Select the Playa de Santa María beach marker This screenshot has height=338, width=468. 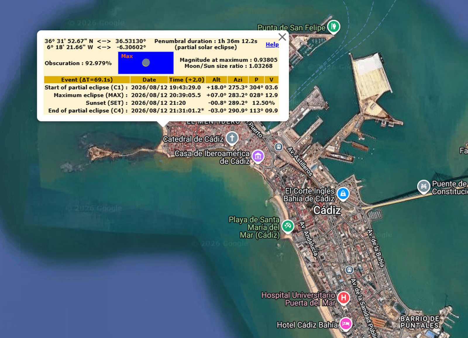288,226
